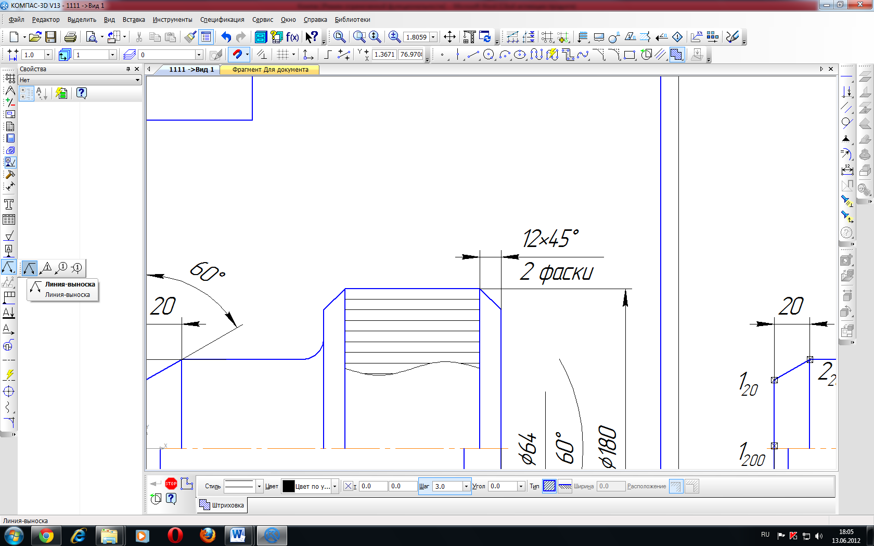Open Microsoft Word from the taskbar
The width and height of the screenshot is (874, 546).
[238, 535]
